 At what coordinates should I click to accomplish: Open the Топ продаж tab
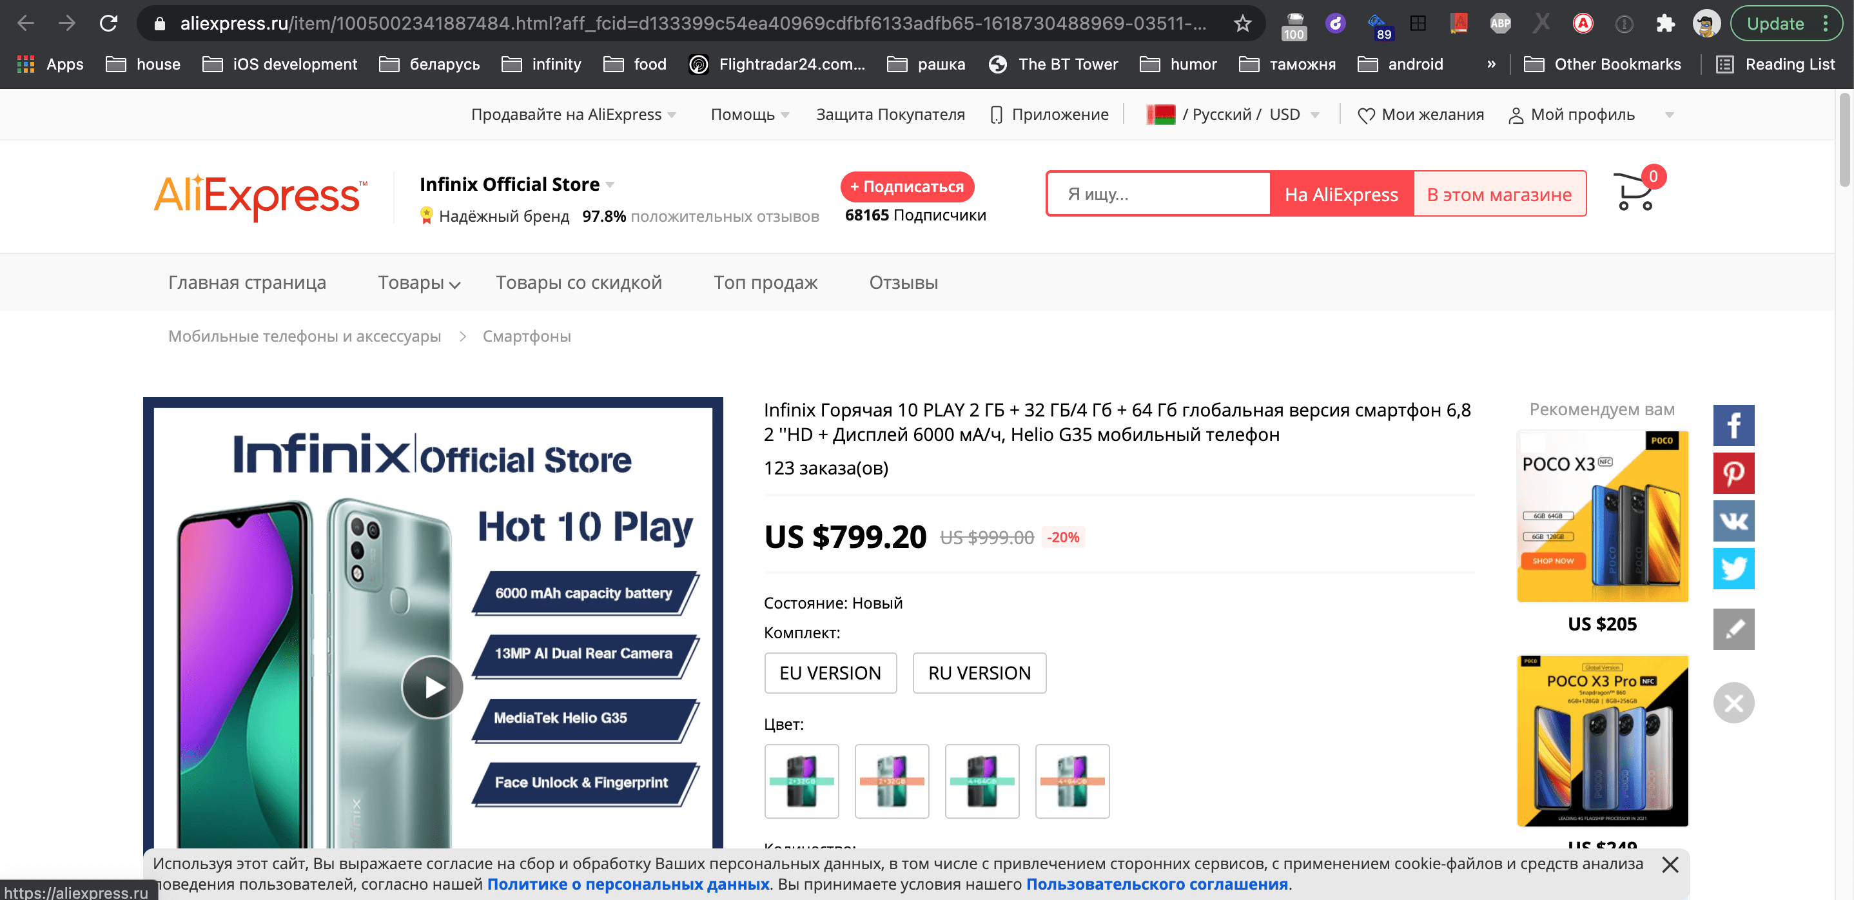click(765, 282)
